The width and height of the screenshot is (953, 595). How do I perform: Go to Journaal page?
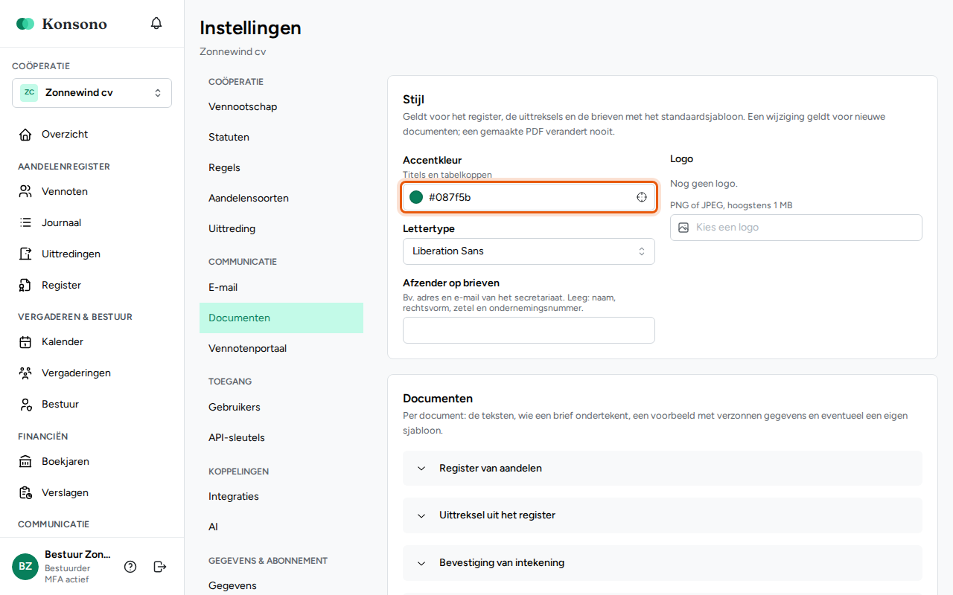[x=92, y=223]
